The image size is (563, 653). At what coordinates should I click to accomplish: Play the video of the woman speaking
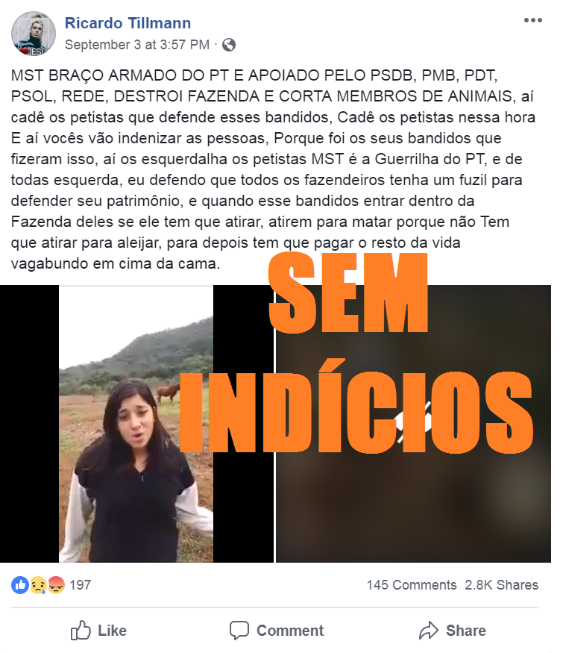[x=136, y=424]
